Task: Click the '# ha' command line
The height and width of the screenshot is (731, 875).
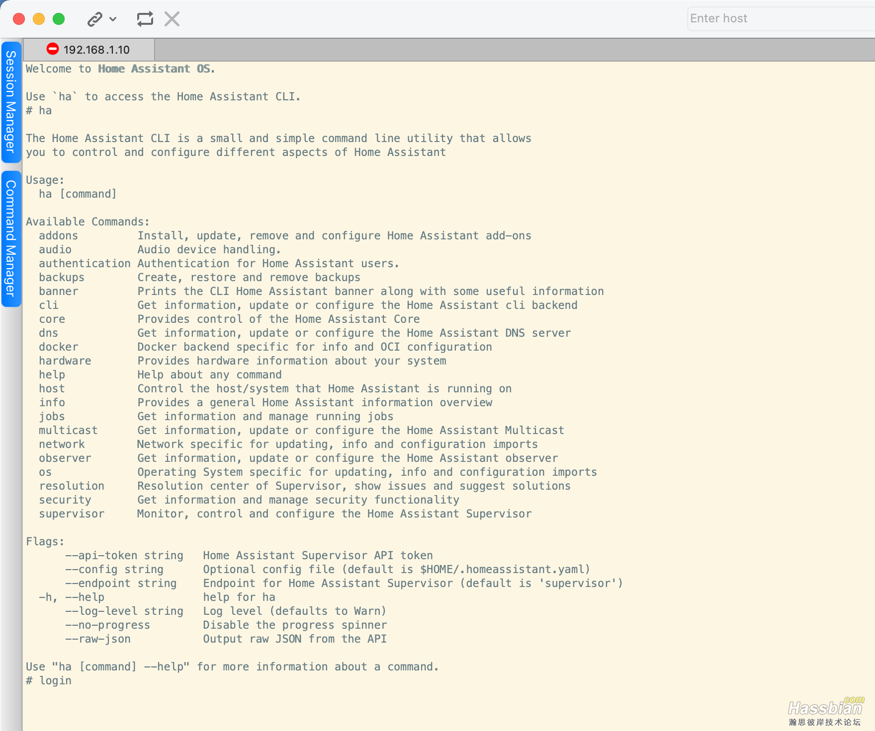Action: coord(39,111)
